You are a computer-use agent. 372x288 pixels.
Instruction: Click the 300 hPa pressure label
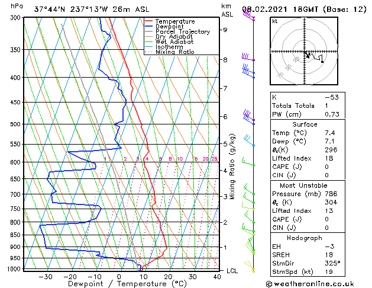point(17,18)
